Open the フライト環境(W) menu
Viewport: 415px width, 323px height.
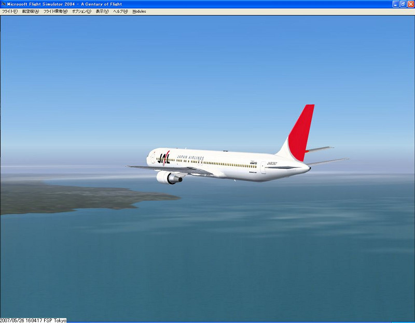click(x=56, y=11)
